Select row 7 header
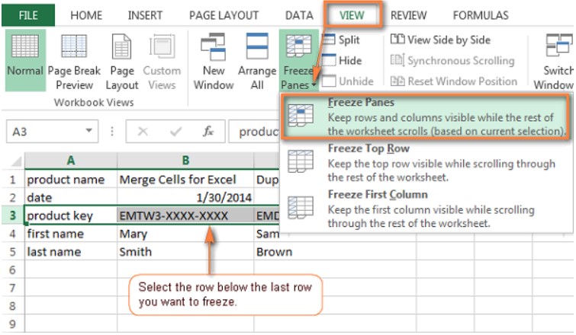The image size is (576, 335). tap(13, 288)
